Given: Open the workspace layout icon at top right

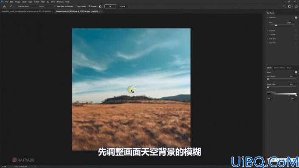Looking at the screenshot, I should click(x=290, y=6).
